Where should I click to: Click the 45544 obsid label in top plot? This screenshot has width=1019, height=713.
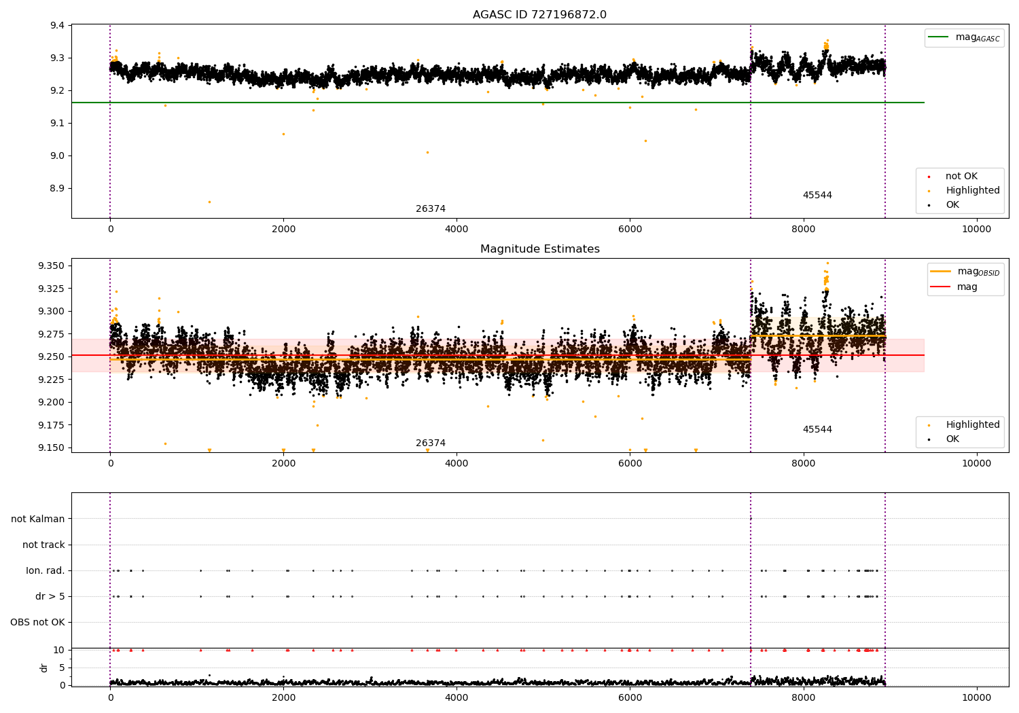[817, 196]
